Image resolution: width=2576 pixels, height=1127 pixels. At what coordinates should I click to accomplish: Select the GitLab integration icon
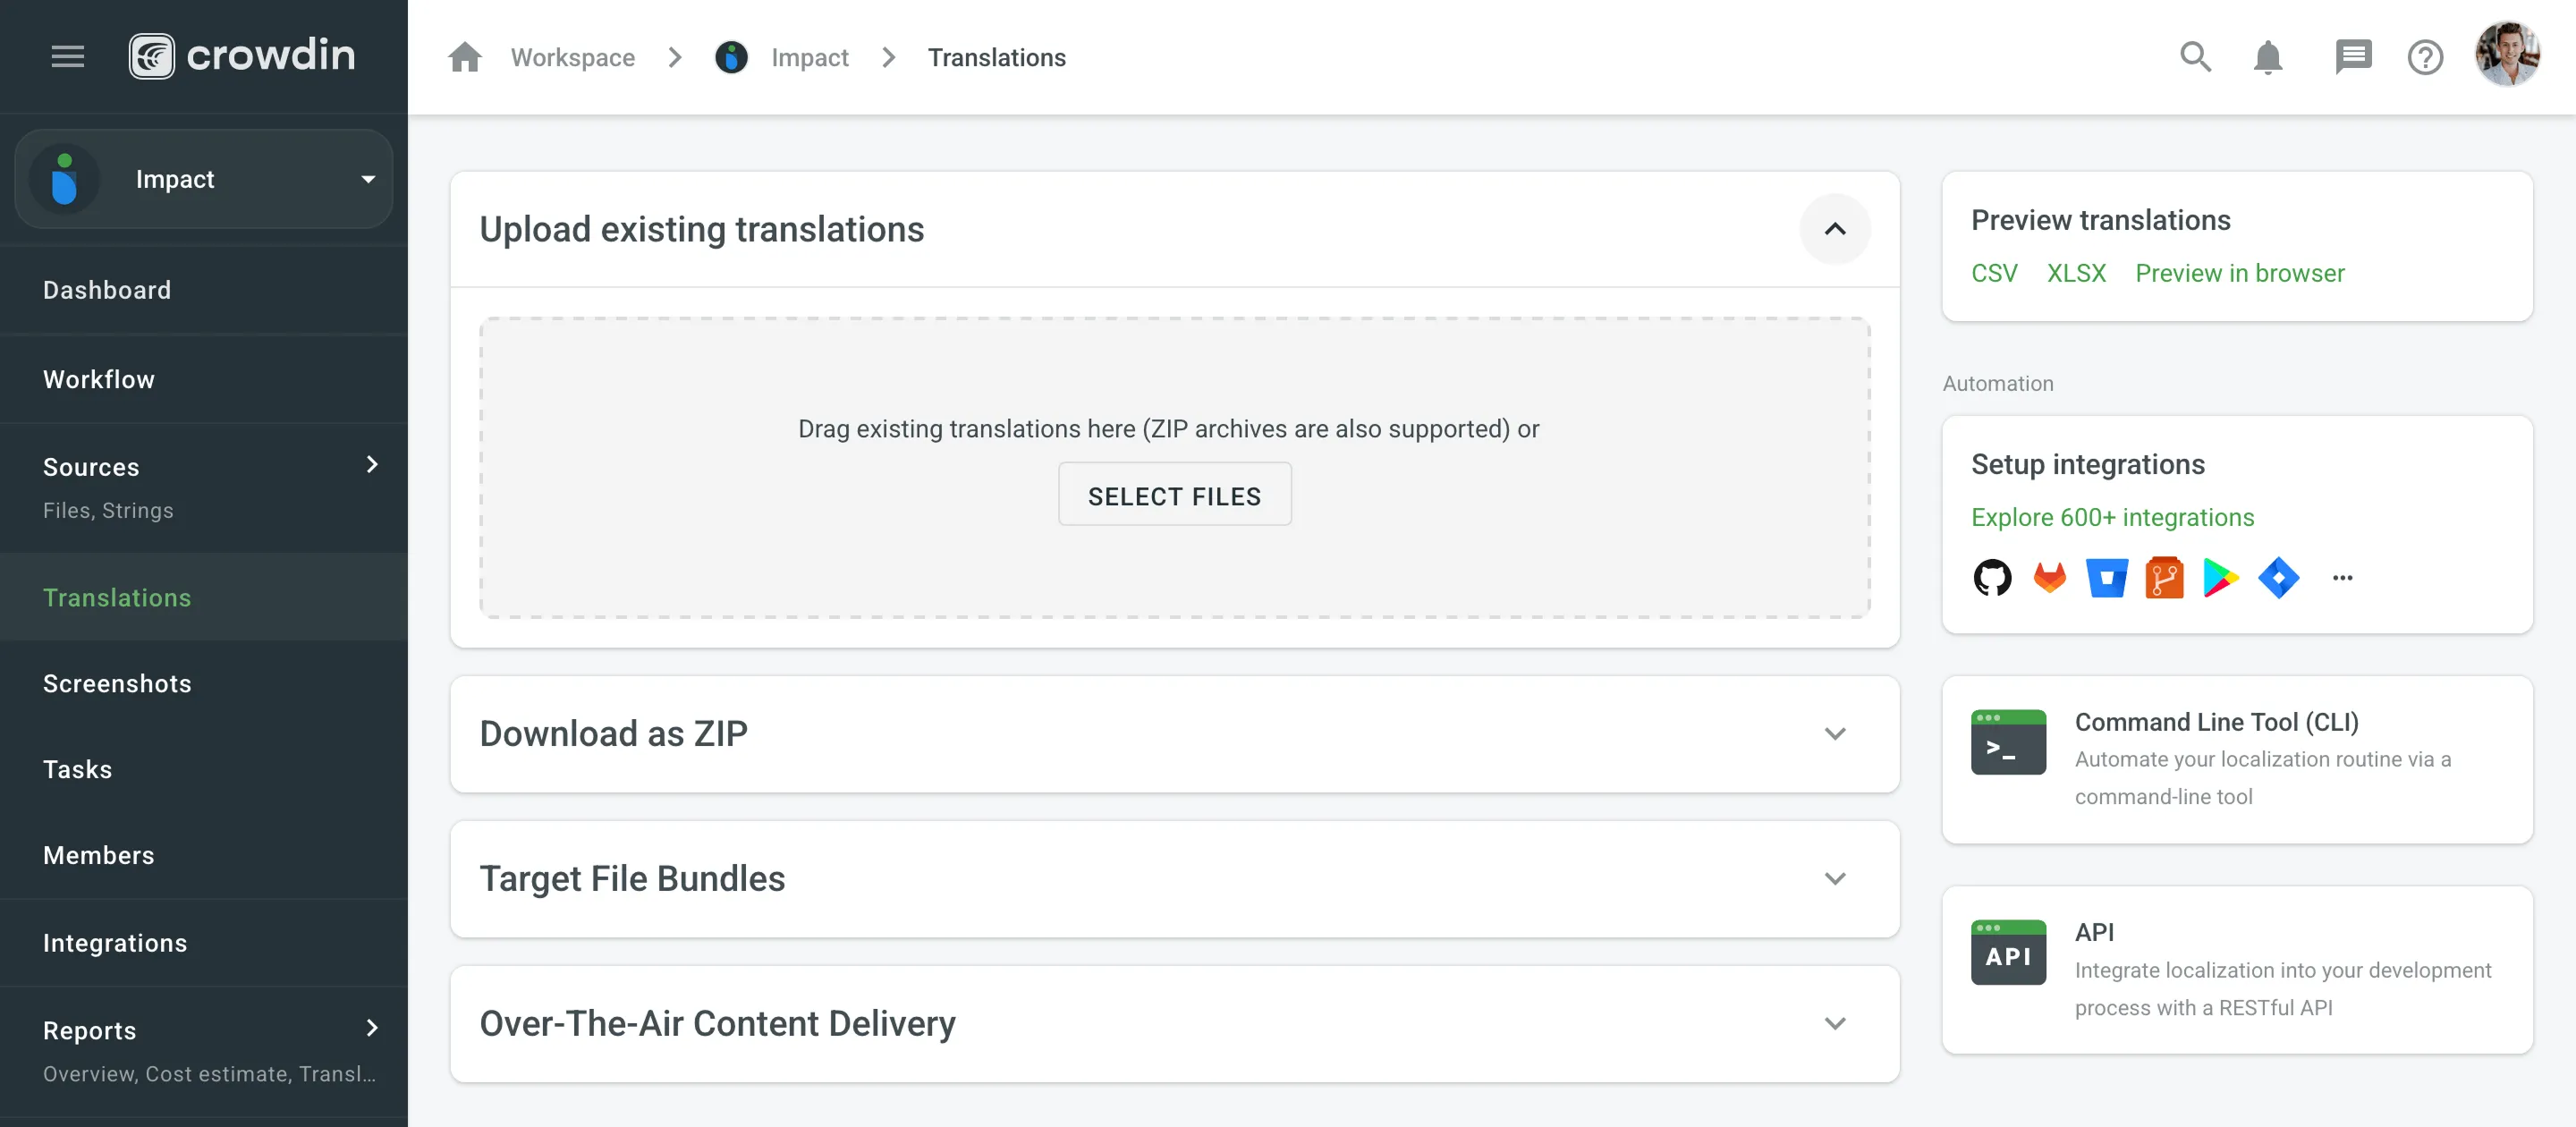point(2050,578)
